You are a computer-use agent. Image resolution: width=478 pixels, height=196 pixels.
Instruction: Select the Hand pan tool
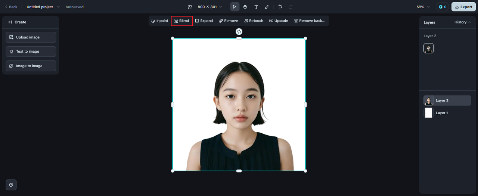click(245, 7)
